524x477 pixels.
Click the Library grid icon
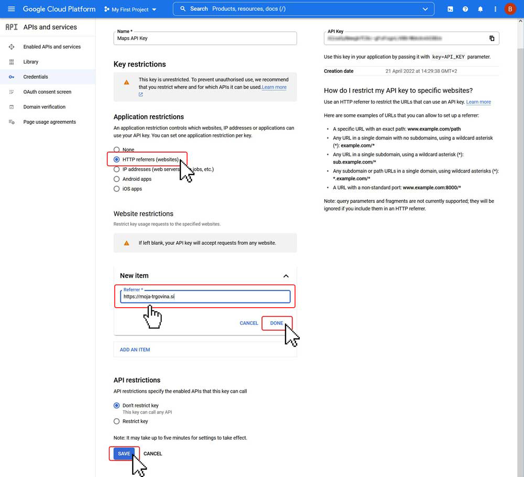tap(12, 62)
